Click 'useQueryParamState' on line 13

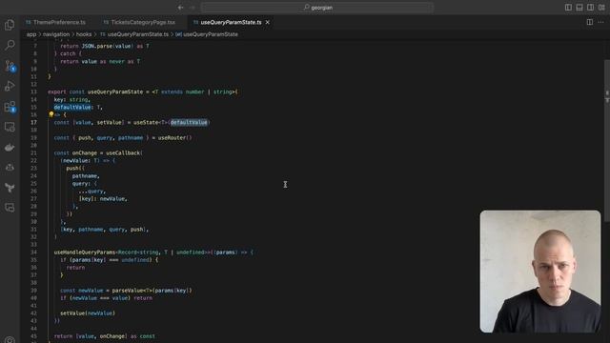click(115, 91)
